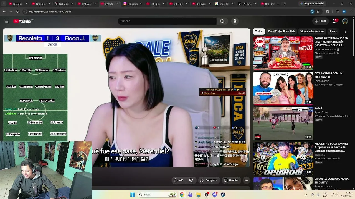Click the browser address bar URL
Image resolution: width=355 pixels, height=199 pixels.
(50, 12)
